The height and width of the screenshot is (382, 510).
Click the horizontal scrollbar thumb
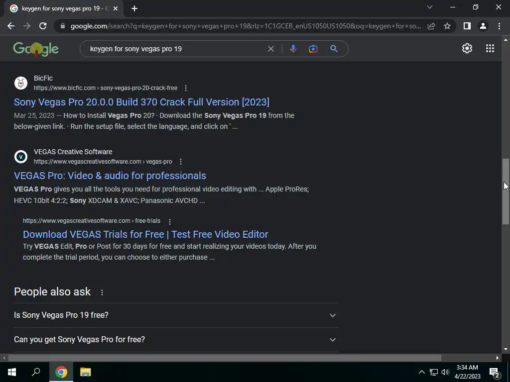click(225, 358)
